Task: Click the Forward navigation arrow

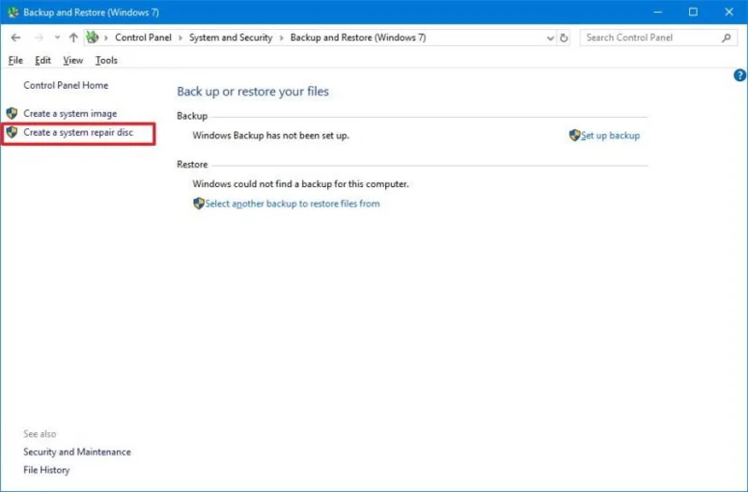Action: pos(38,37)
